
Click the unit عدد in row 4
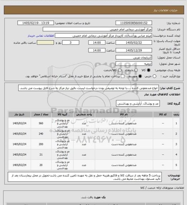[84, 155]
